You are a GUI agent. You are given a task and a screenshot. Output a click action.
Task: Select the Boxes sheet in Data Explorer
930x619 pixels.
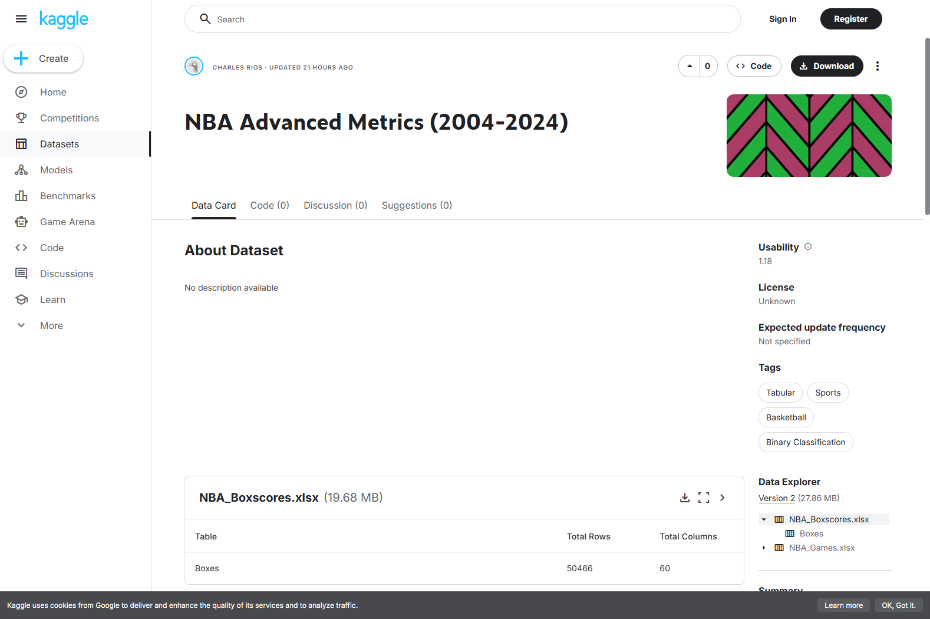tap(812, 534)
